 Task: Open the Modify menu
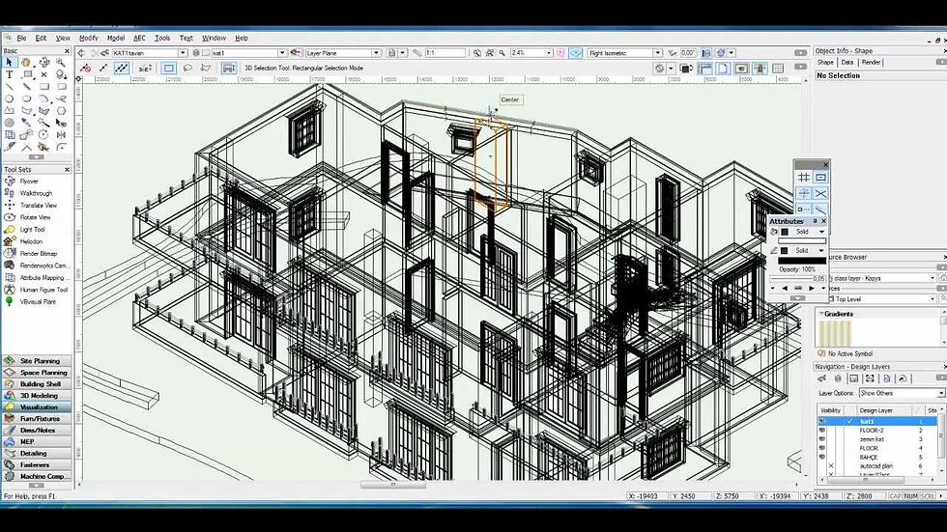point(88,38)
